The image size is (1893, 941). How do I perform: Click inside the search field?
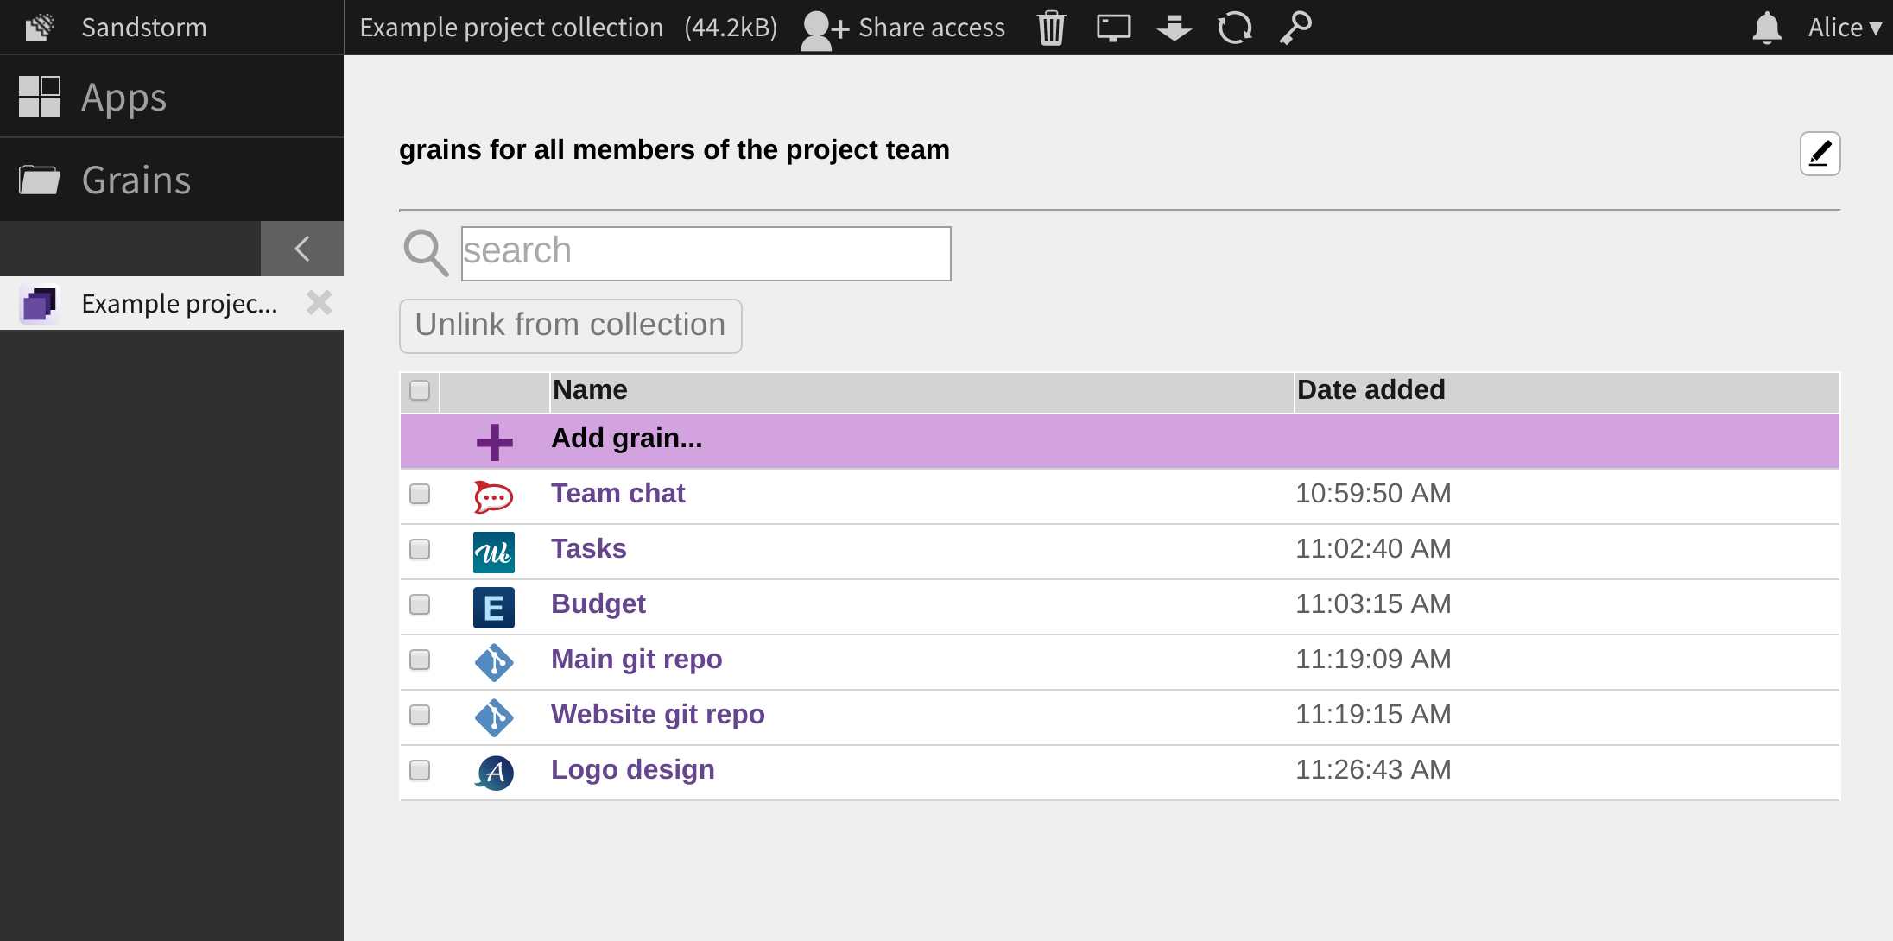pos(705,252)
